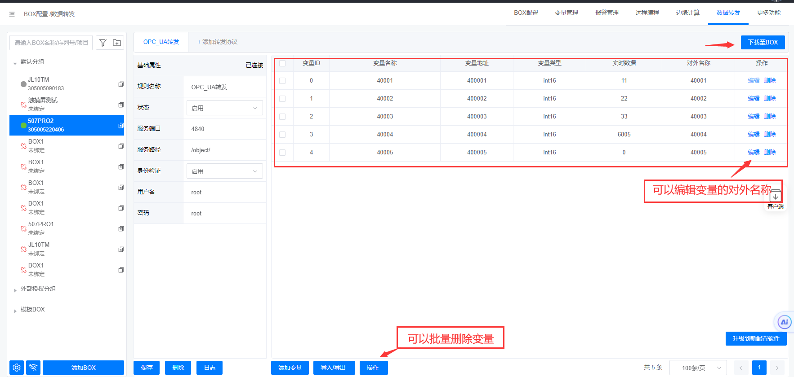Switch to 边缘计算 tab
This screenshot has height=377, width=794.
(x=688, y=13)
